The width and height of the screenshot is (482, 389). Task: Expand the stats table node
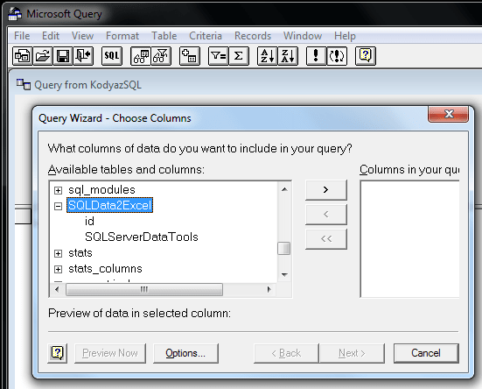click(58, 253)
